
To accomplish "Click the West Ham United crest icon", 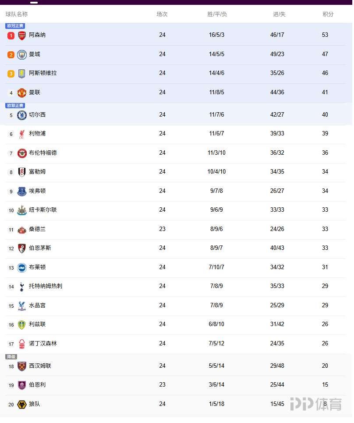I will [x=22, y=366].
